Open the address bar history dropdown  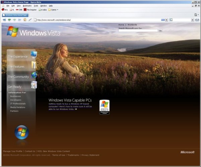tap(166, 20)
